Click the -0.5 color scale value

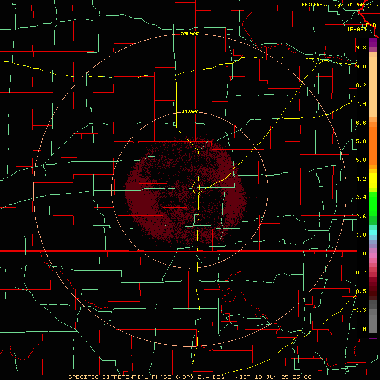359,291
